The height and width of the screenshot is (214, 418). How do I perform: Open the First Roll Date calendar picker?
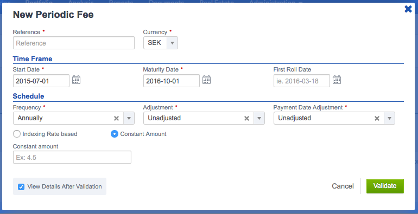click(337, 80)
